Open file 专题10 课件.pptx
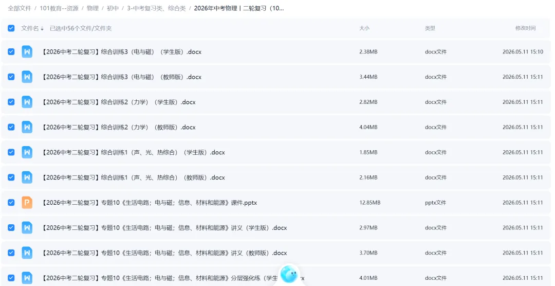 pos(150,203)
